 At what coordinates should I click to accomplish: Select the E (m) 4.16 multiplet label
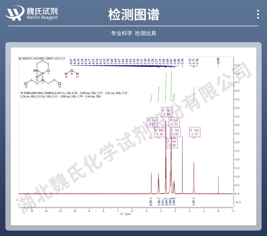tap(159, 132)
